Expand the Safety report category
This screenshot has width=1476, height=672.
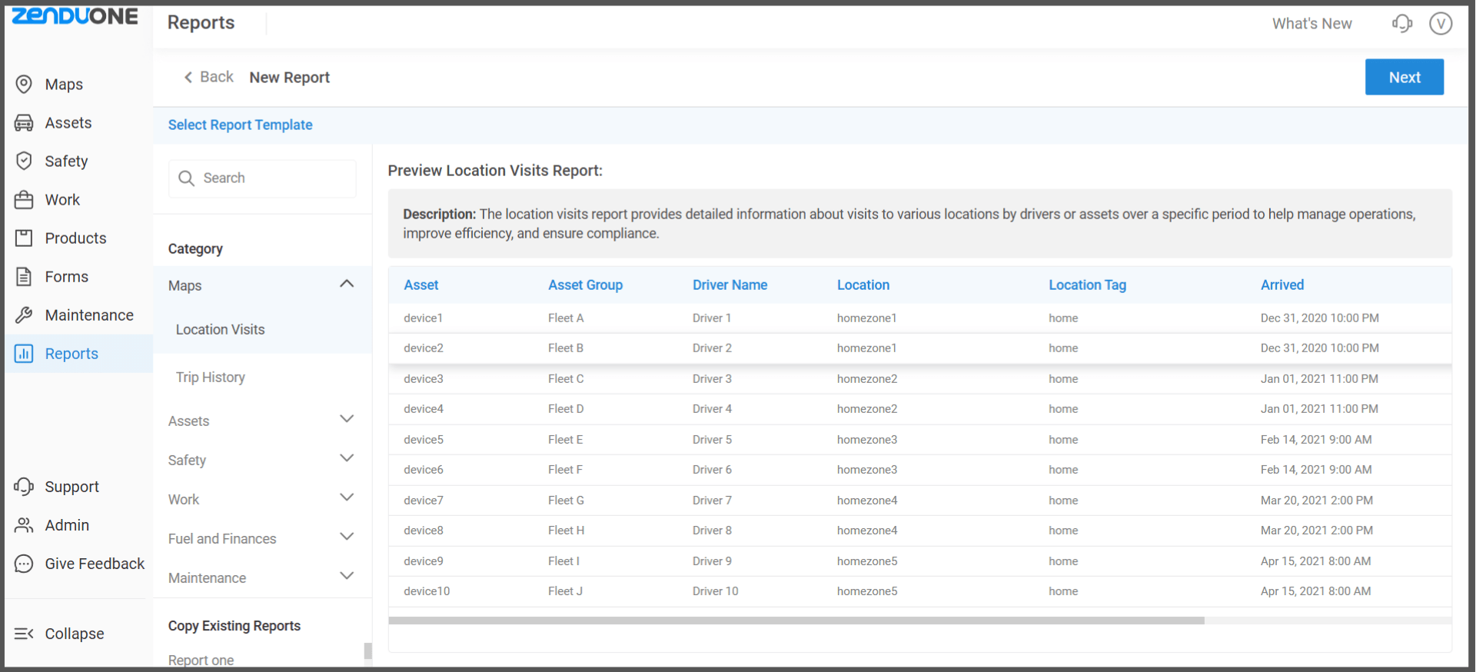347,459
